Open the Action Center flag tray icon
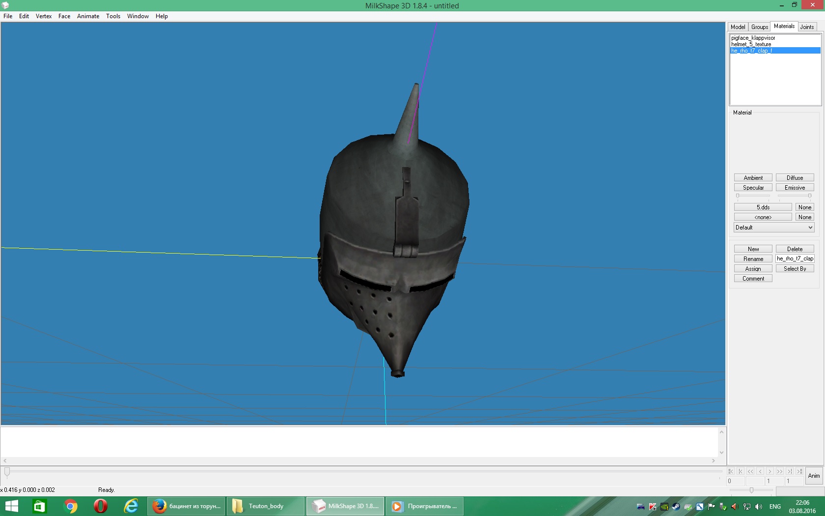Viewport: 825px width, 516px height. 711,507
